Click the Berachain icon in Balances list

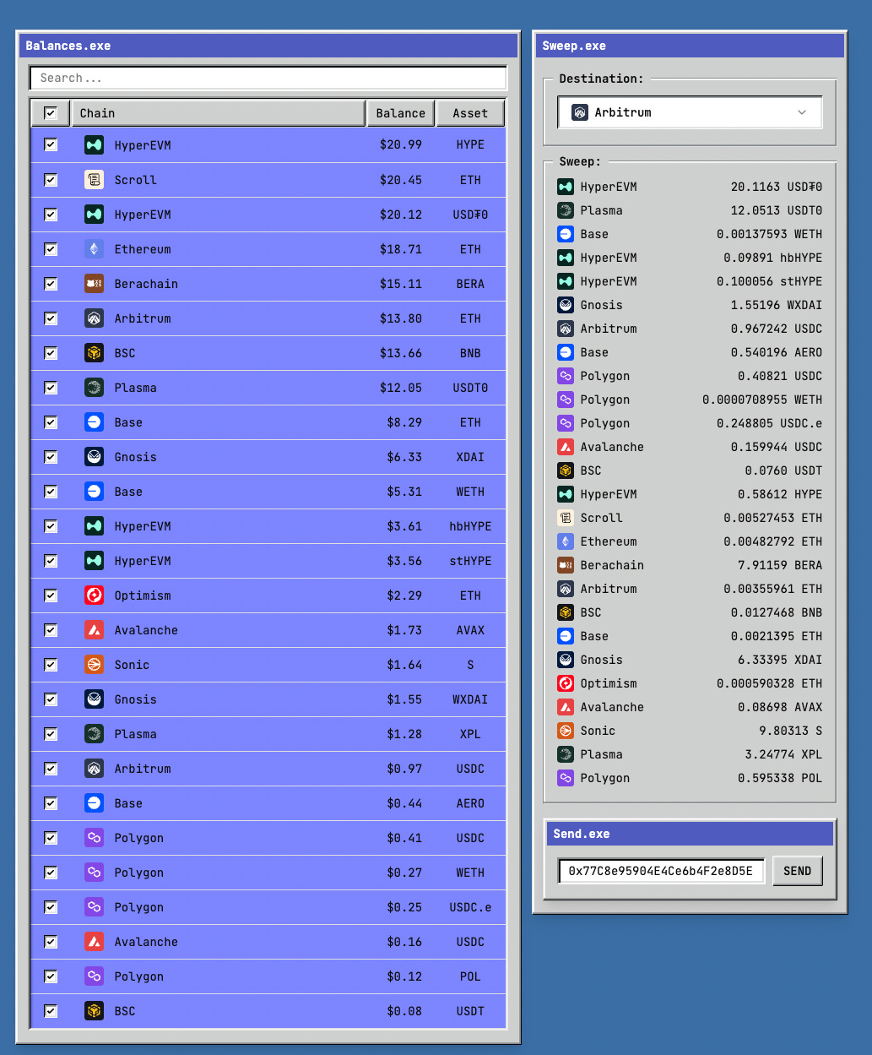pyautogui.click(x=94, y=283)
